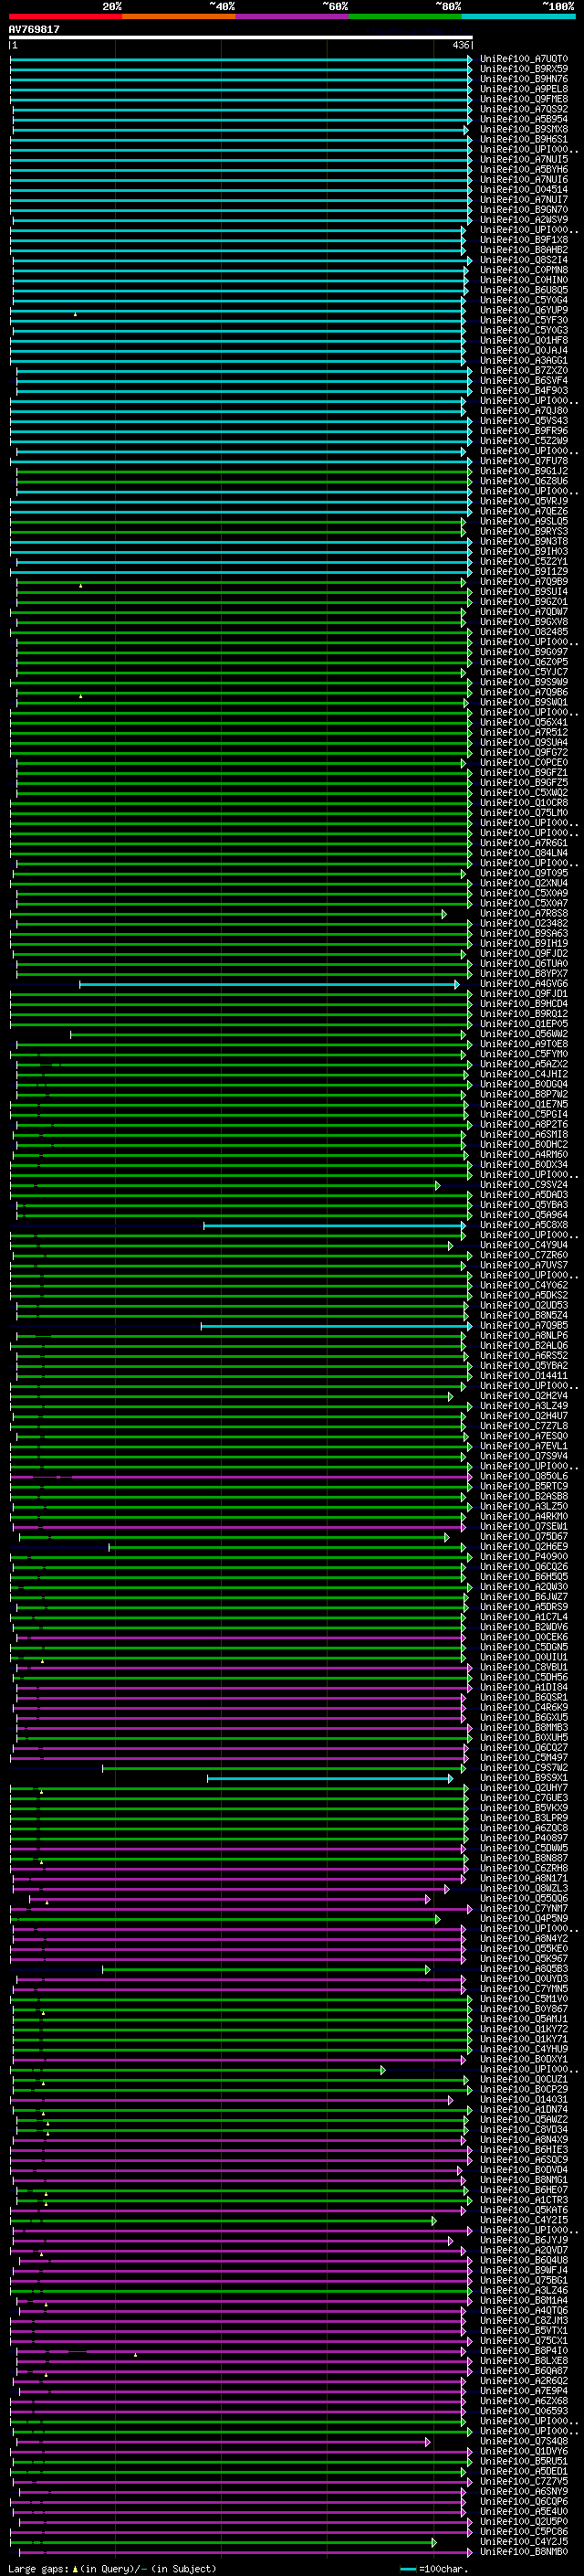
Task: Select the UniRef100_A5BYH6 label
Action: [x=524, y=170]
